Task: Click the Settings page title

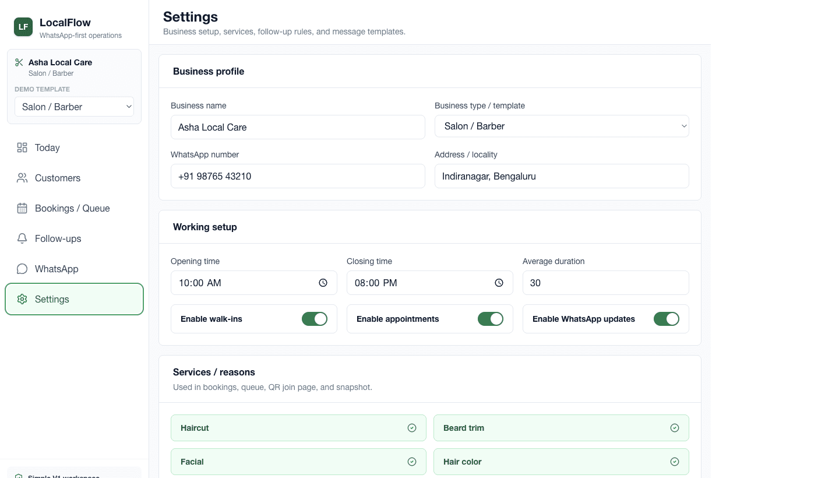Action: (x=191, y=16)
